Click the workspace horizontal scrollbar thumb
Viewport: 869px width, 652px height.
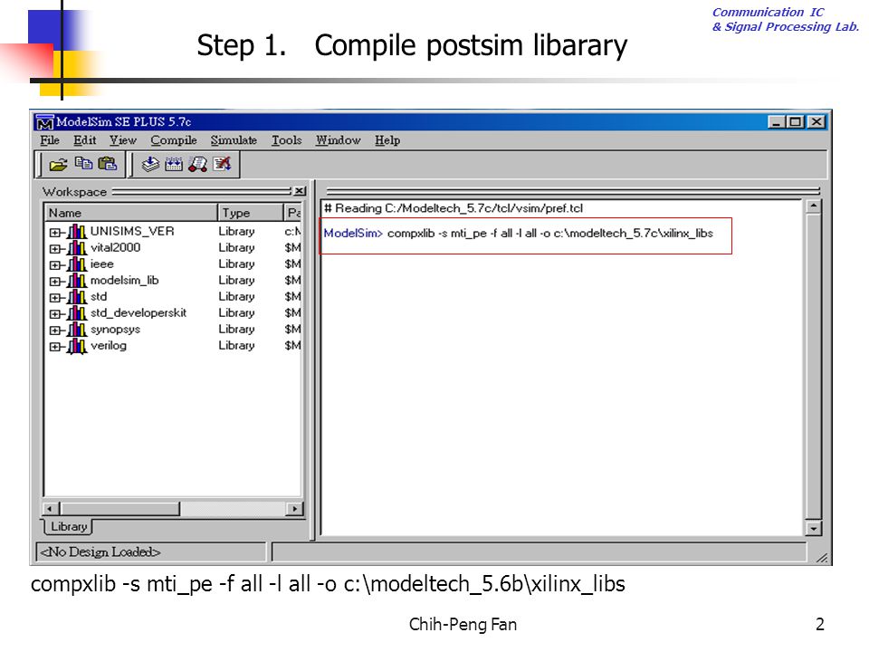click(x=119, y=508)
